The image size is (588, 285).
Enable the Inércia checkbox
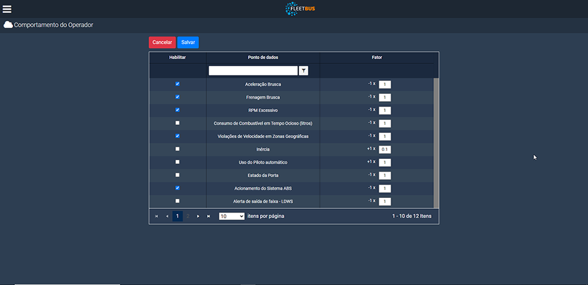177,149
